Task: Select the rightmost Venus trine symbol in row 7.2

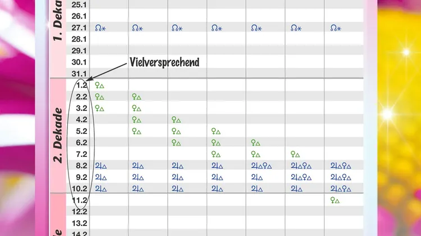Action: [295, 154]
